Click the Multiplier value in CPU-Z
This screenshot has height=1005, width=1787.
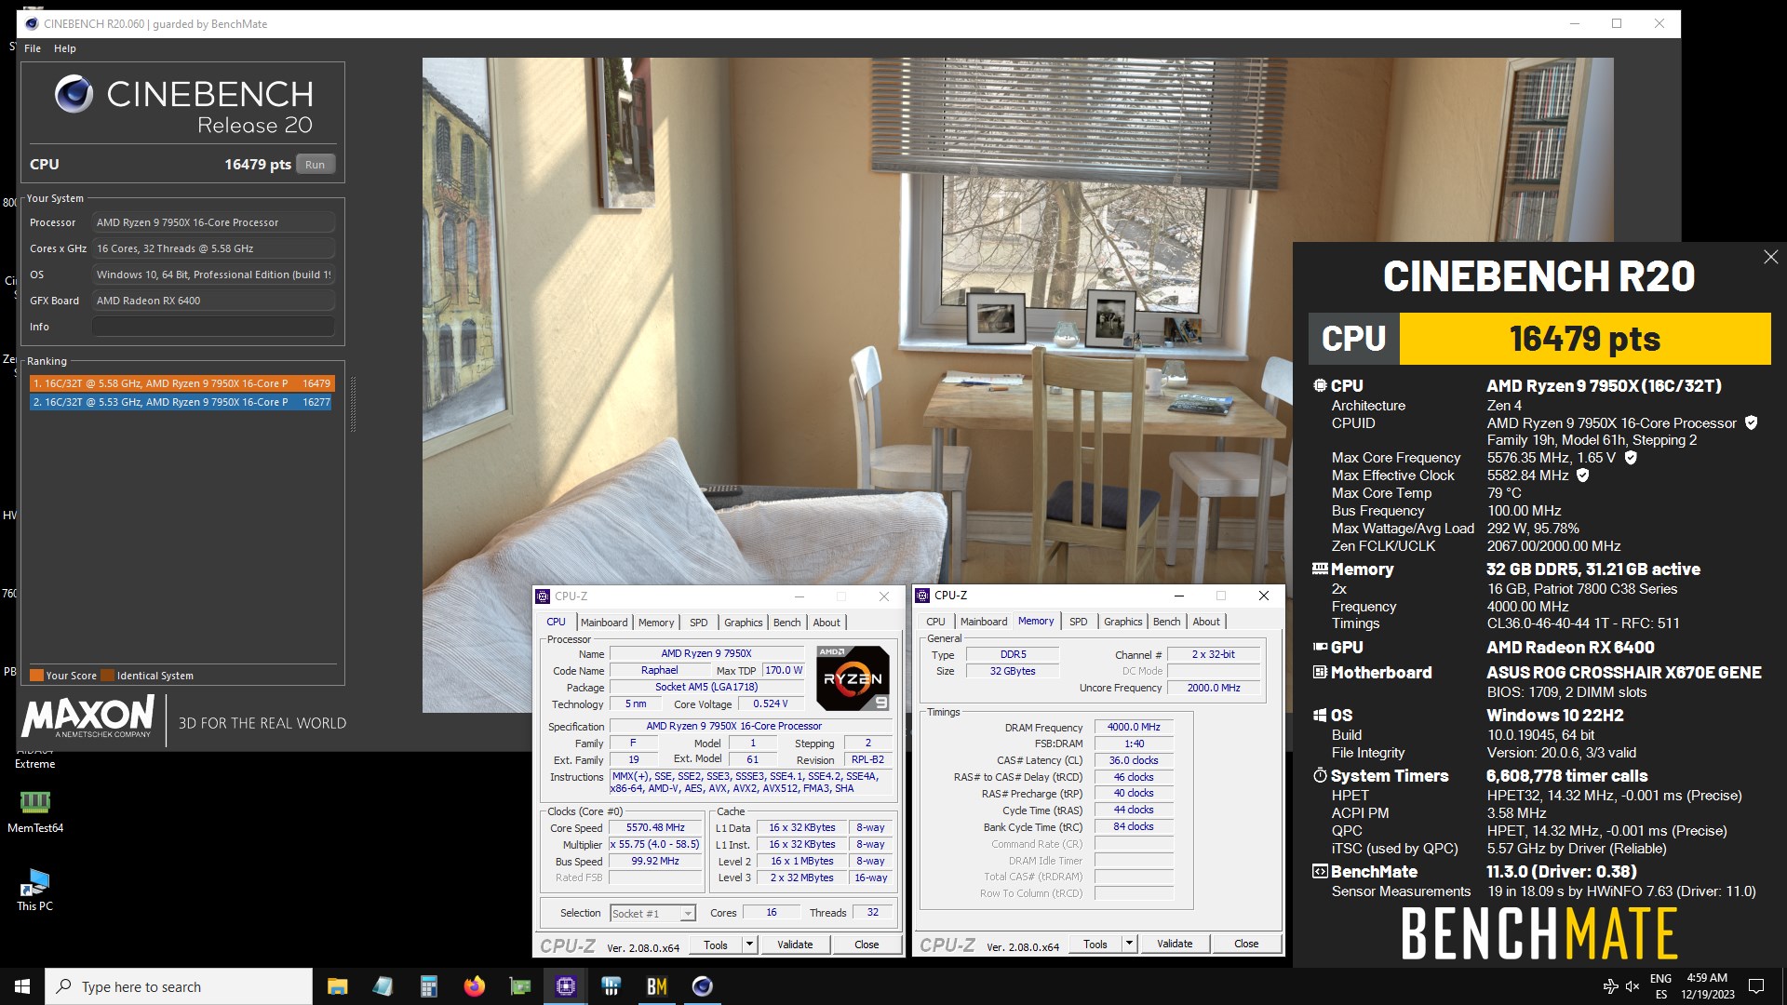[x=655, y=845]
